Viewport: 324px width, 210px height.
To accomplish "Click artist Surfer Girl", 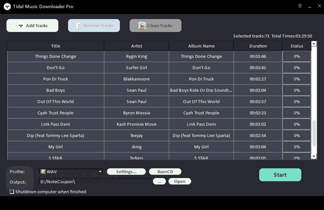I will pyautogui.click(x=136, y=68).
